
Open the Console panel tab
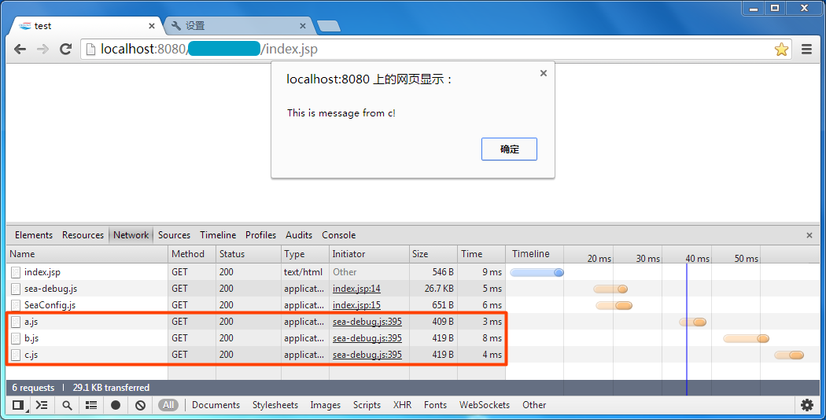[x=339, y=235]
